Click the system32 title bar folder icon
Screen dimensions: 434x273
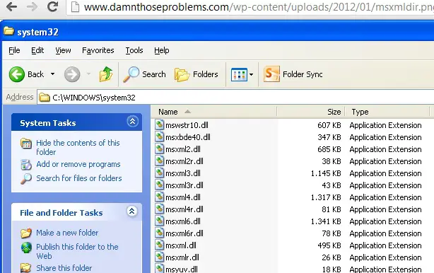pos(8,31)
